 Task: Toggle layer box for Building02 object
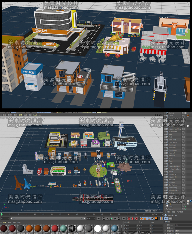click(183, 145)
